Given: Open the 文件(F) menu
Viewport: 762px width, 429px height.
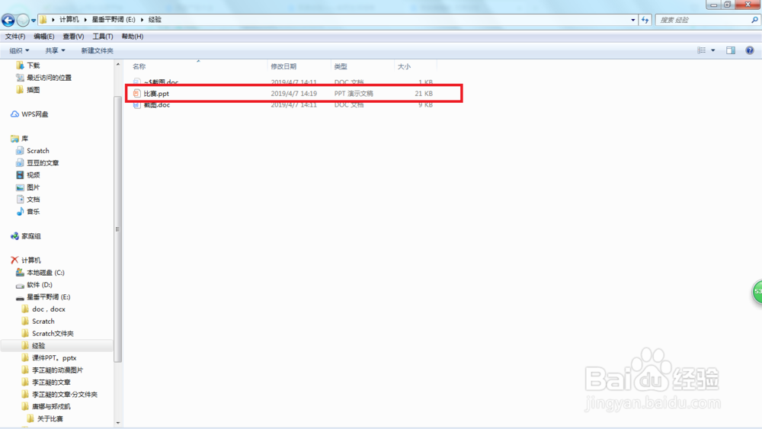Looking at the screenshot, I should (x=15, y=37).
